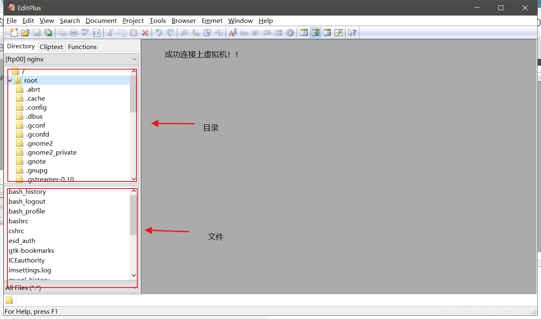This screenshot has height=319, width=541.
Task: Select the .imsettings.log file
Action: [x=29, y=270]
